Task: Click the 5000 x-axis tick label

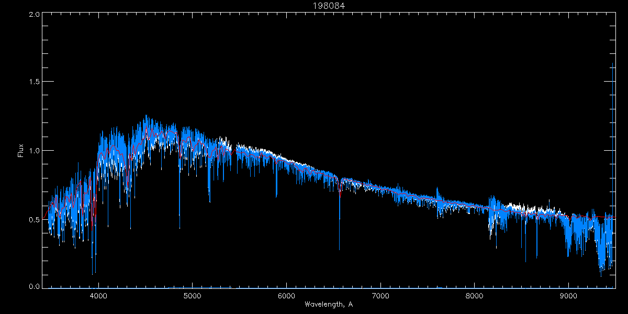Action: [x=193, y=295]
